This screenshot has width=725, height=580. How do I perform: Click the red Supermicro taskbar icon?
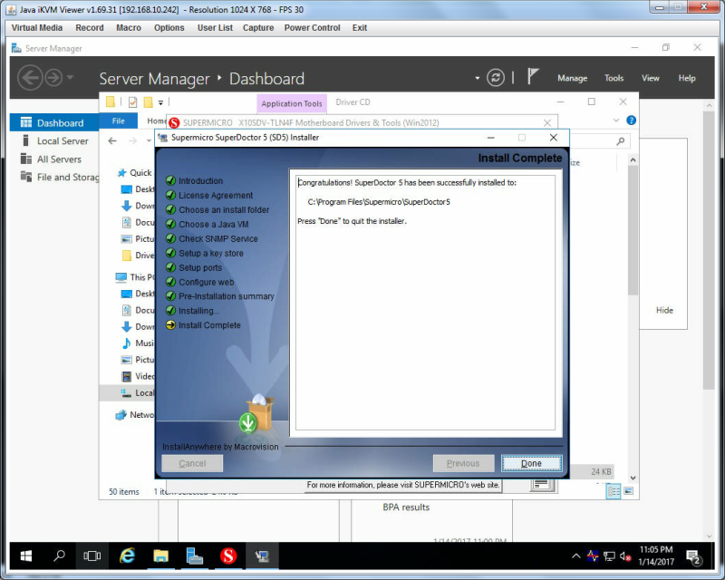(228, 556)
